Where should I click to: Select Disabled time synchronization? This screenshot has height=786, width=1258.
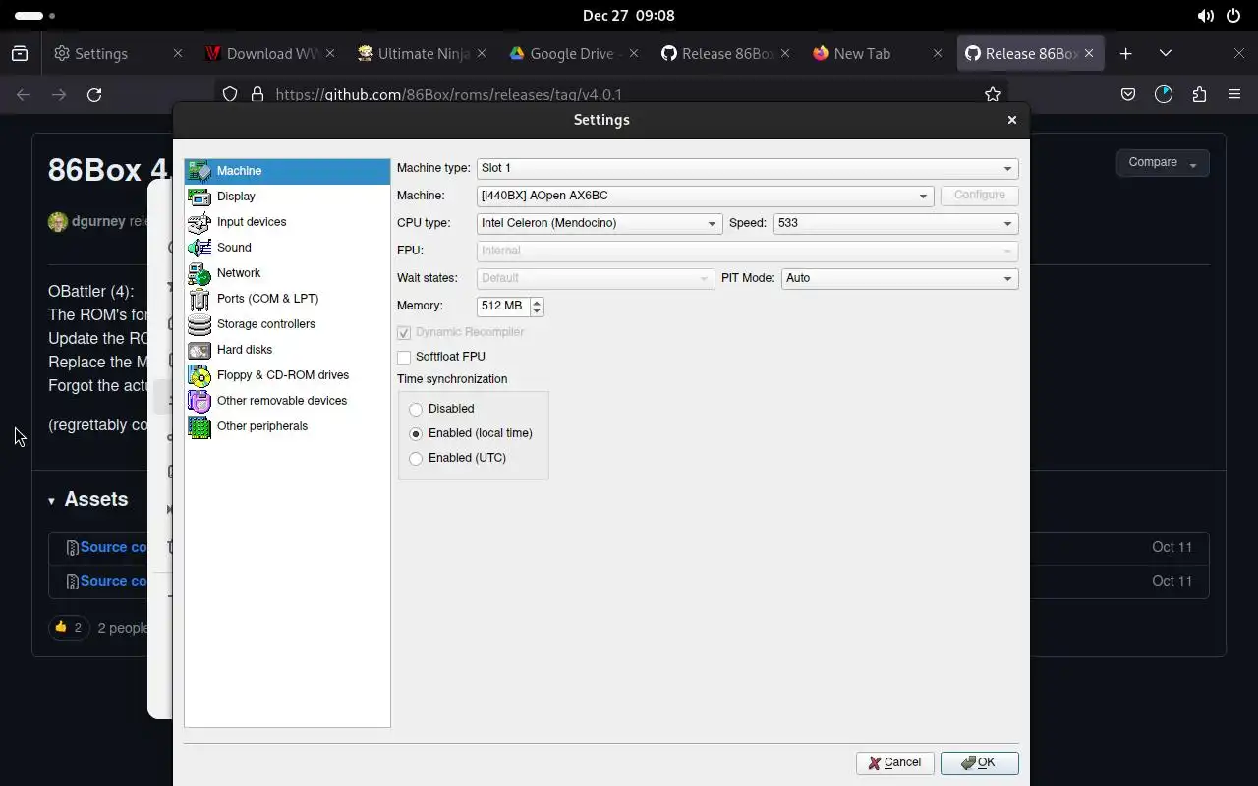click(416, 409)
